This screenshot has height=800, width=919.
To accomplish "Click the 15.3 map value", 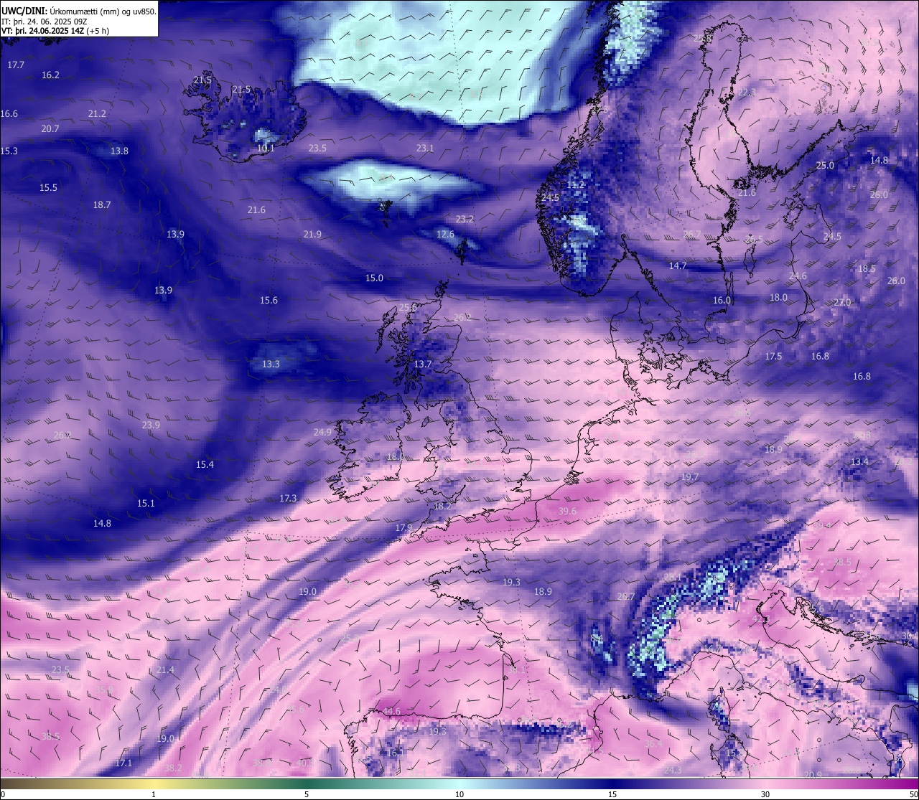I will (9, 151).
